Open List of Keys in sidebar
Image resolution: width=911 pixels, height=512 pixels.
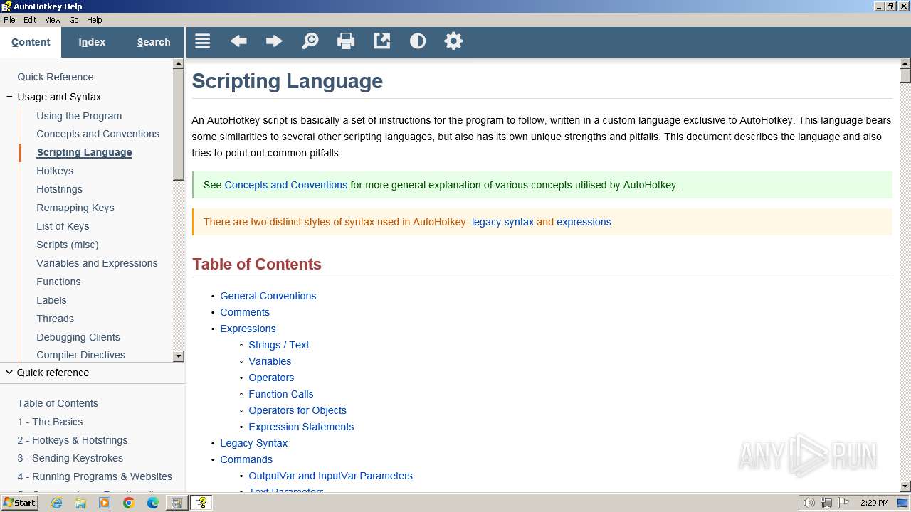[63, 226]
